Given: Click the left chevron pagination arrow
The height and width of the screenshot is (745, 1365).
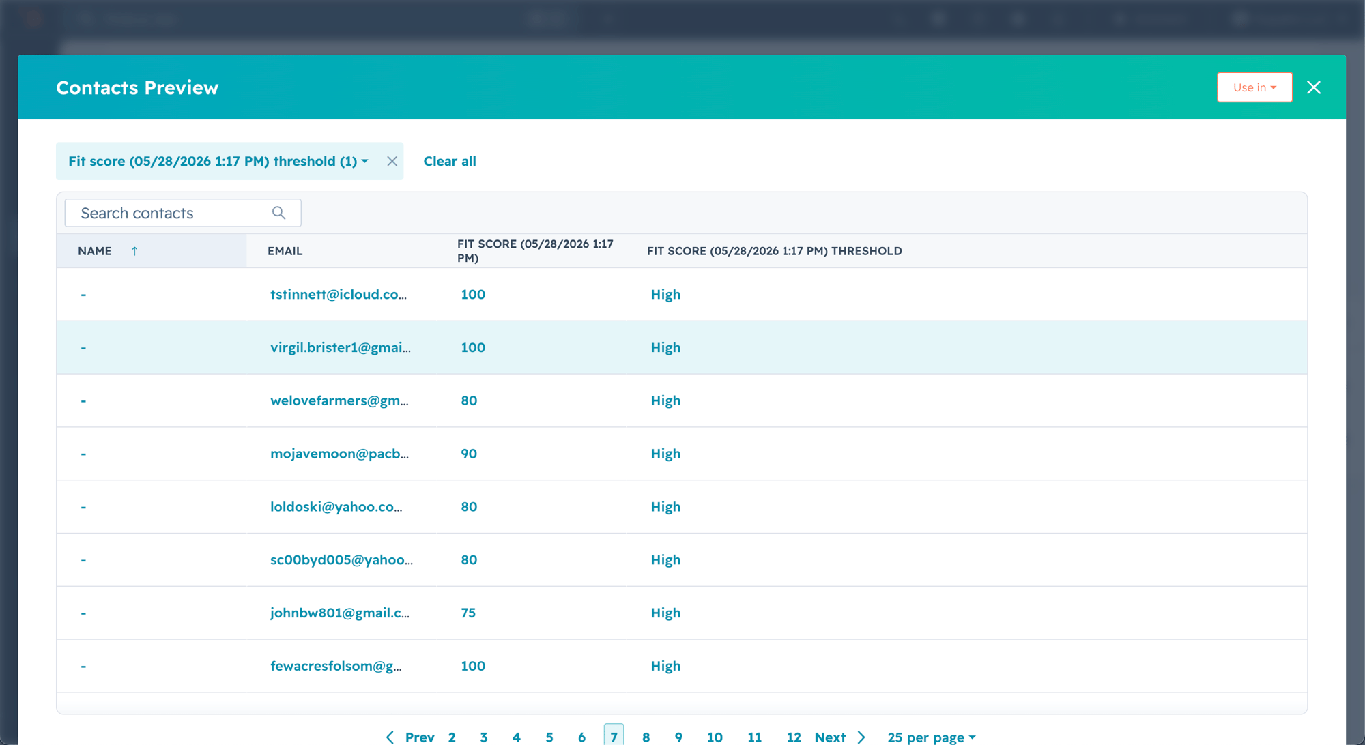Looking at the screenshot, I should point(390,737).
